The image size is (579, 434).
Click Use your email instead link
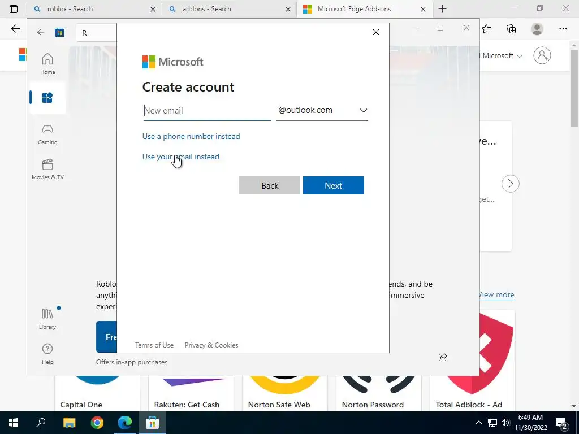[181, 157]
